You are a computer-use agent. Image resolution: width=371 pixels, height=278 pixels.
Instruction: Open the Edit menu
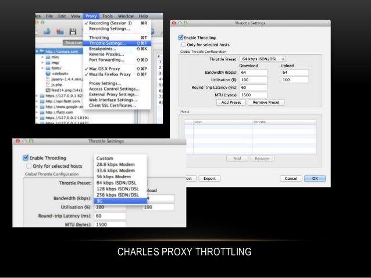tap(62, 16)
